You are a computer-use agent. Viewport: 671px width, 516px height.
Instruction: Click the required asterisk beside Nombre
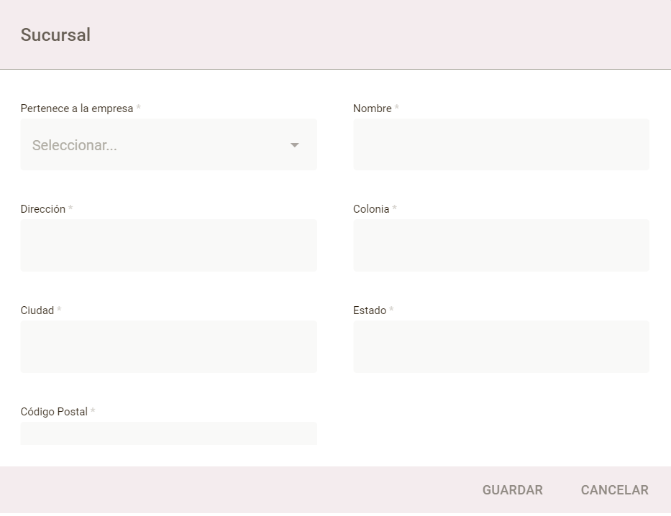click(396, 109)
